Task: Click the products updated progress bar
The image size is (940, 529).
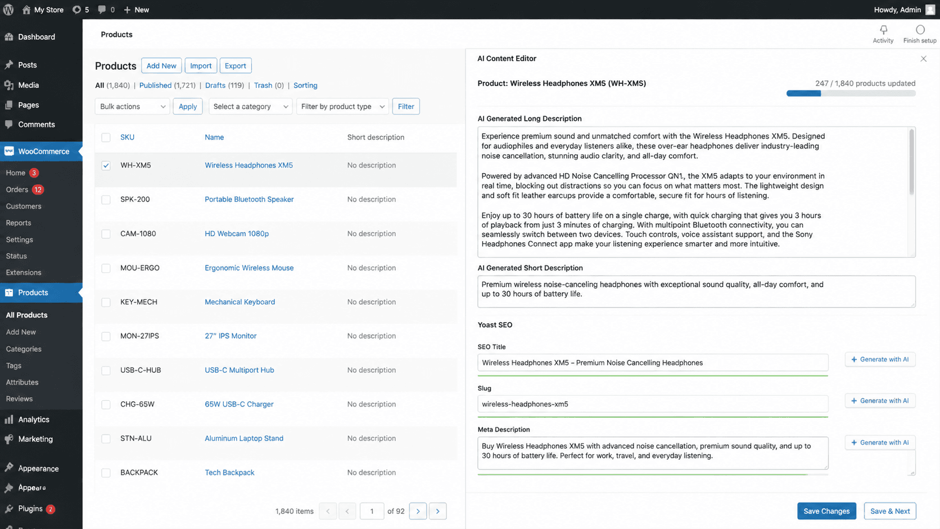Action: (x=851, y=94)
